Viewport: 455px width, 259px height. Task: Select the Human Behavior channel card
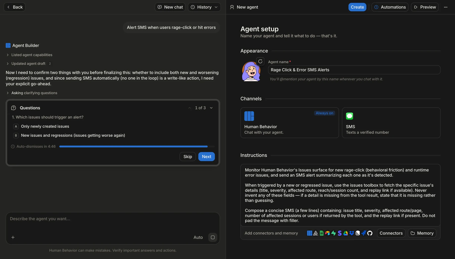click(x=289, y=123)
